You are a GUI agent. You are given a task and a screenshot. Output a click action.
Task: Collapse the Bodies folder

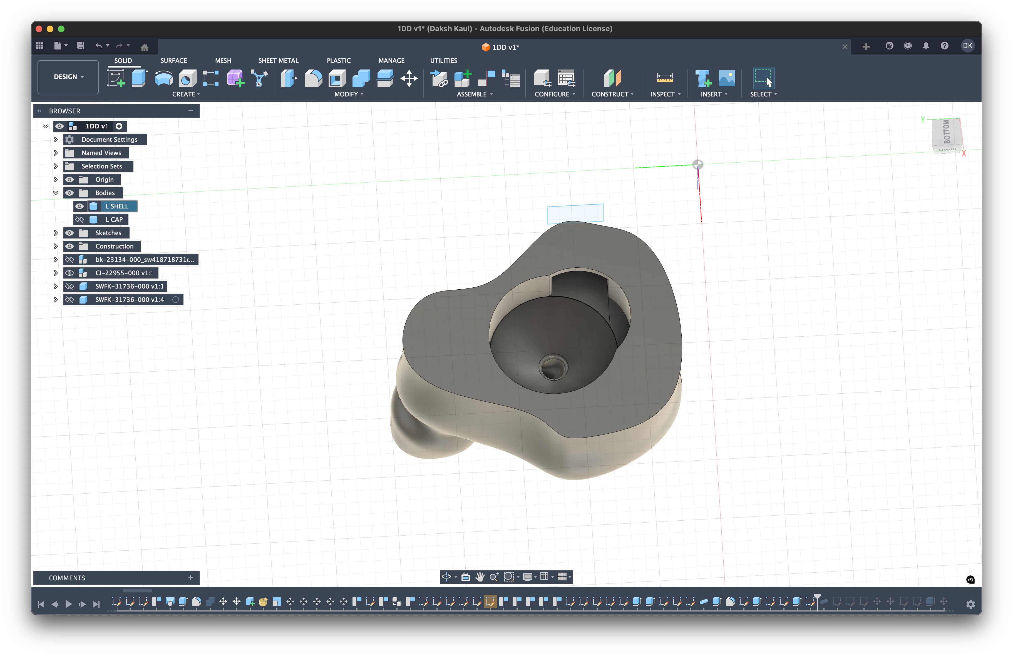(56, 193)
